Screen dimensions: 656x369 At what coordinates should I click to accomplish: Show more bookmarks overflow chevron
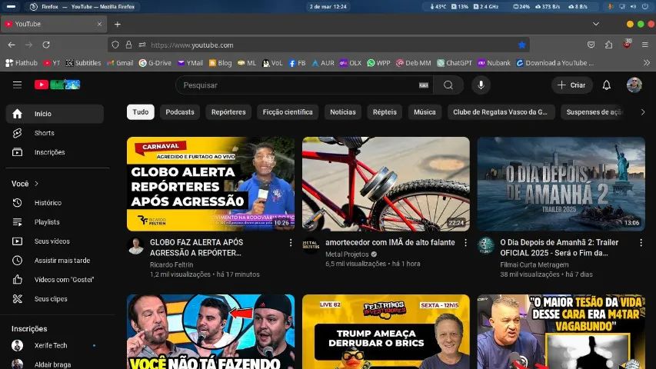[x=647, y=63]
